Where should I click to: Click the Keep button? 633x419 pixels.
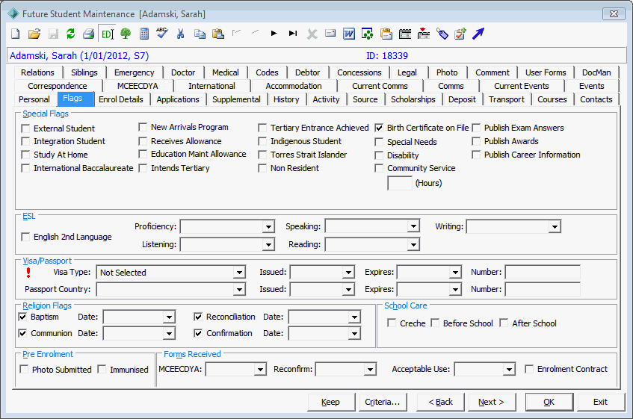330,402
